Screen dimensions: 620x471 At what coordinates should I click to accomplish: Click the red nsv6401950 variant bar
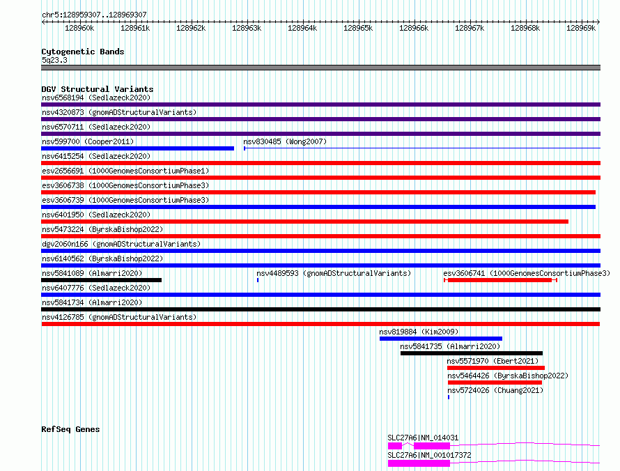(x=305, y=222)
